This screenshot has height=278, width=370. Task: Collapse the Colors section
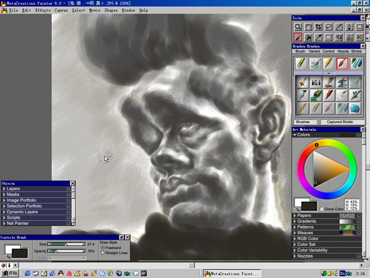(x=295, y=135)
